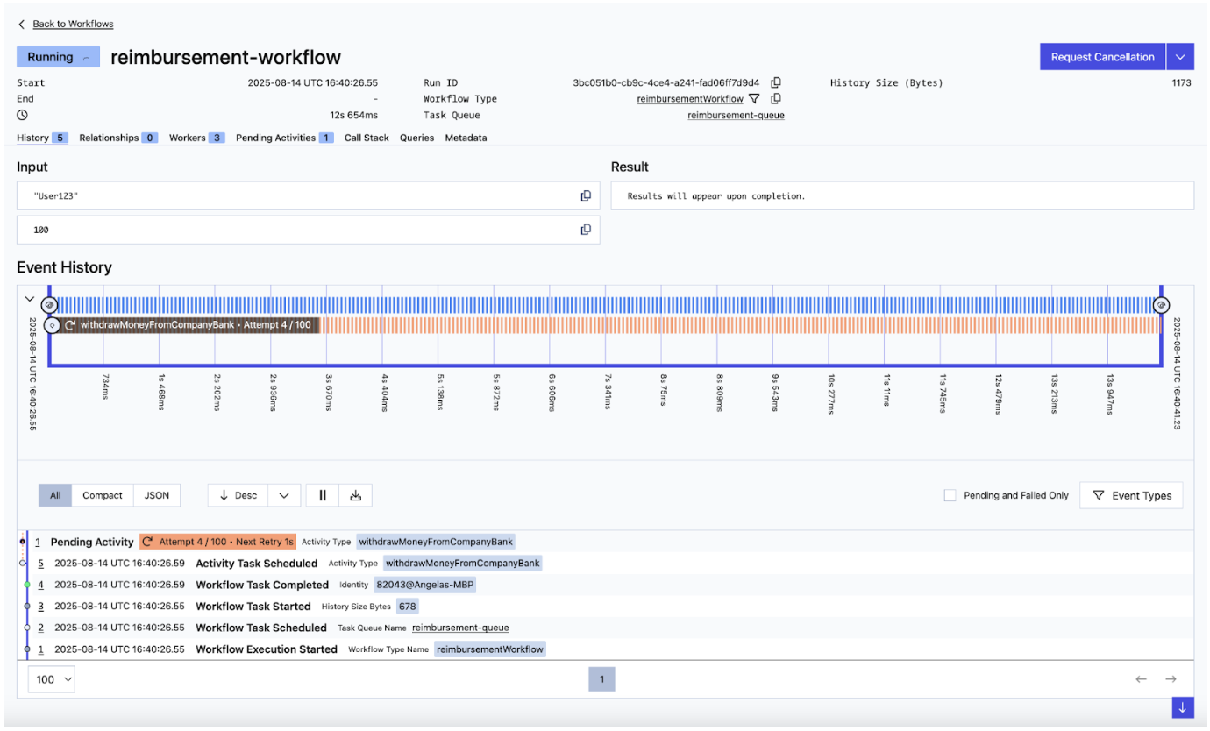Collapse the Event History timeline chevron
Viewport: 1210px width, 731px height.
[29, 298]
